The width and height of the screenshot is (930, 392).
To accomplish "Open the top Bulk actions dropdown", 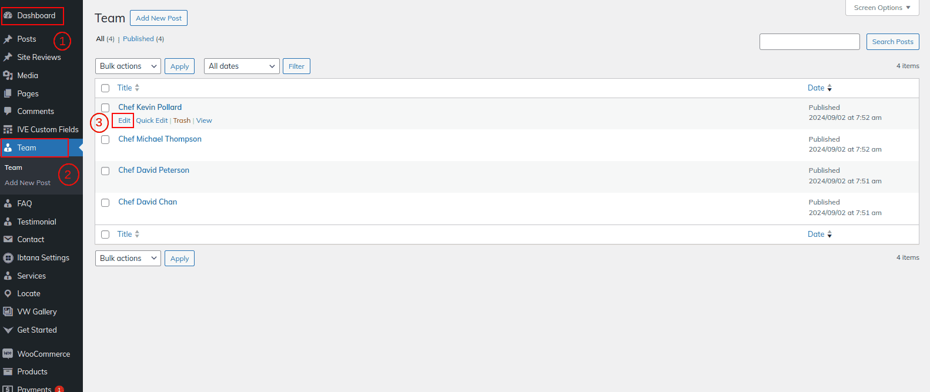I will pos(128,66).
